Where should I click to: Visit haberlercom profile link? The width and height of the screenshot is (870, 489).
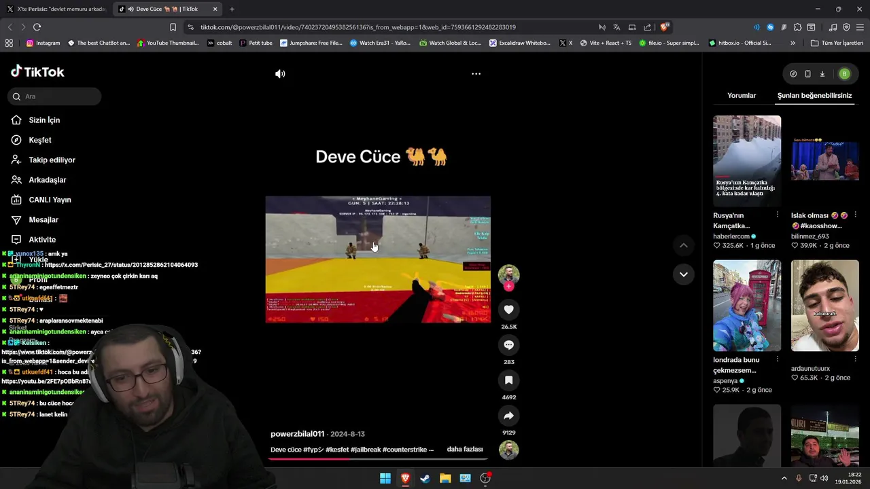[x=731, y=236]
